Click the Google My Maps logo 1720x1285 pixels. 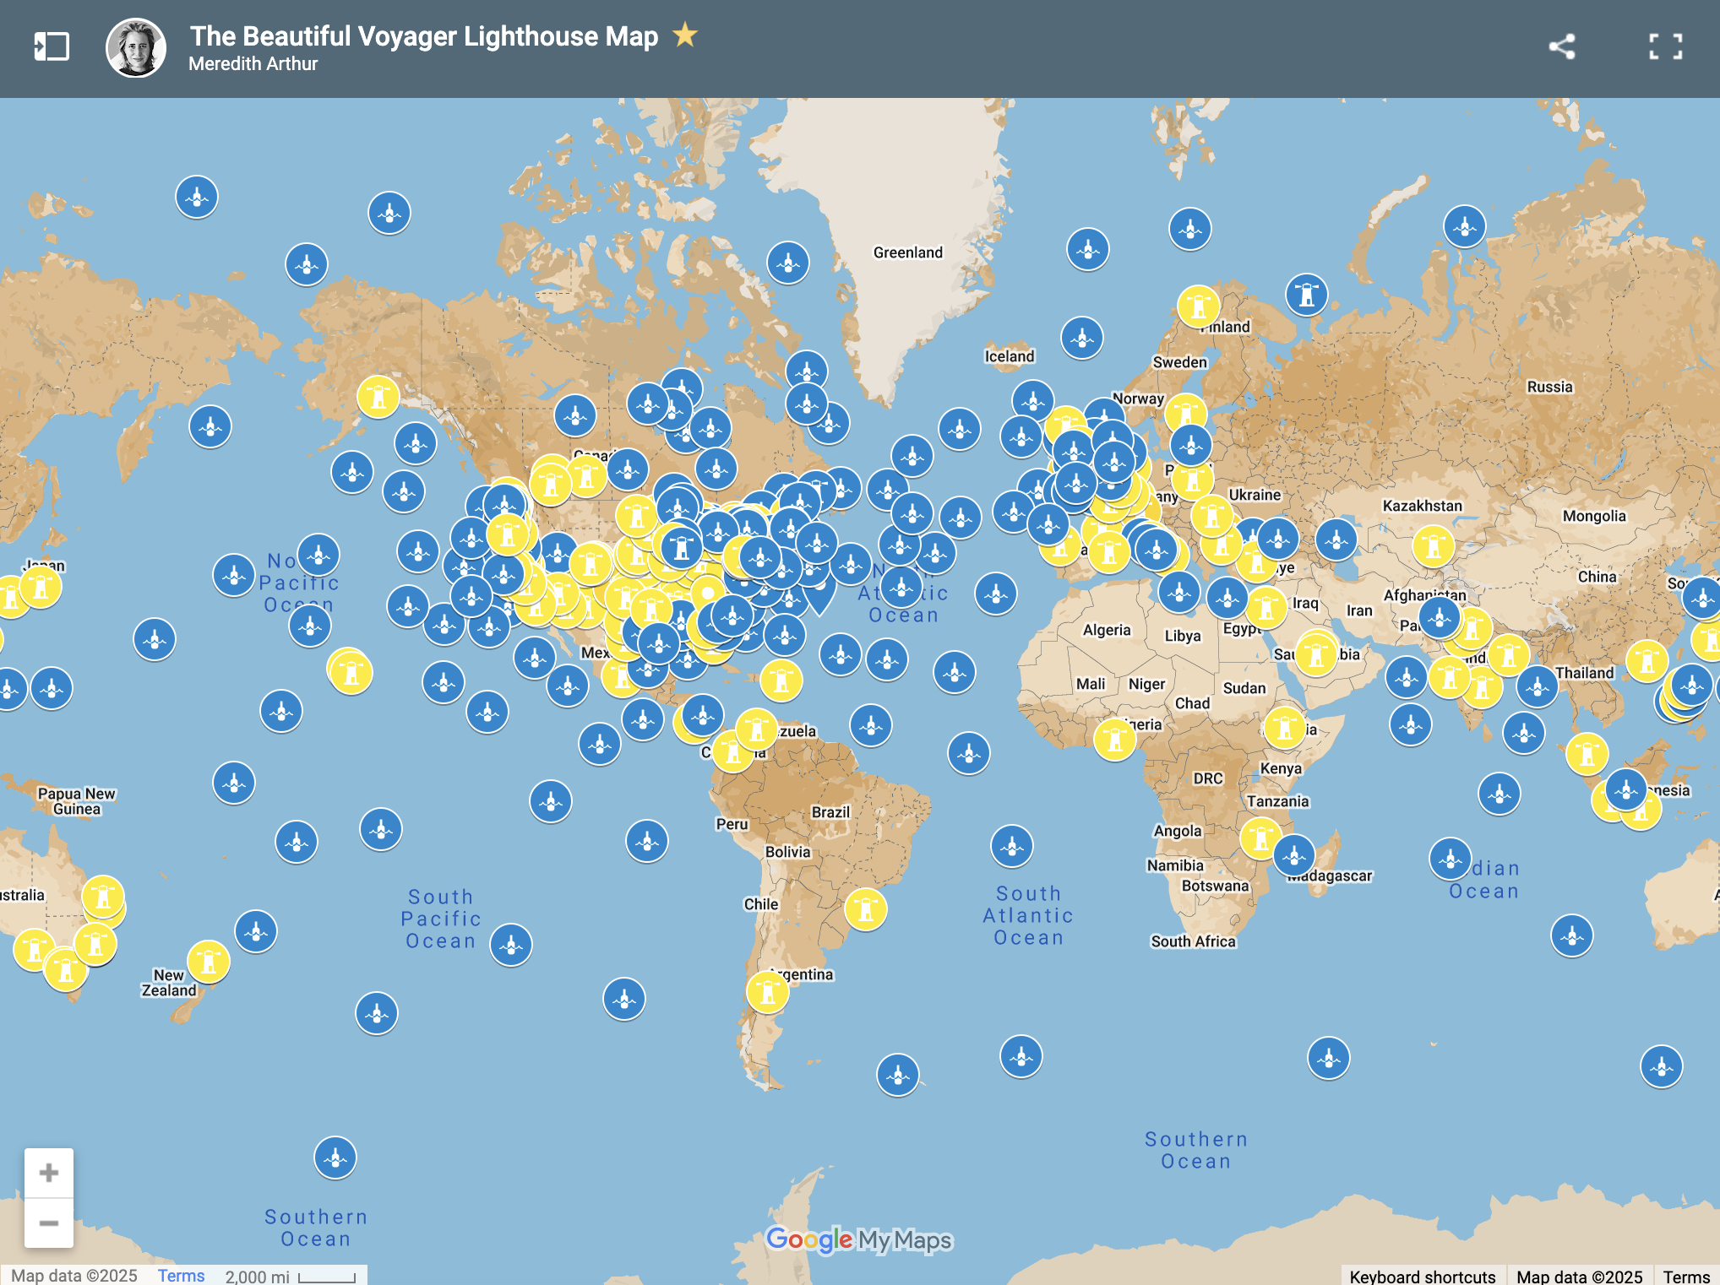859,1239
